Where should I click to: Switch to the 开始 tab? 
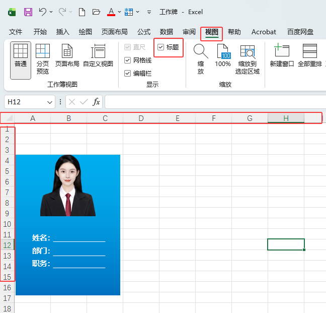[x=40, y=32]
